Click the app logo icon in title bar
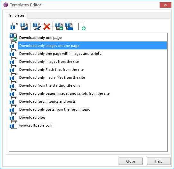 (x=6, y=5)
